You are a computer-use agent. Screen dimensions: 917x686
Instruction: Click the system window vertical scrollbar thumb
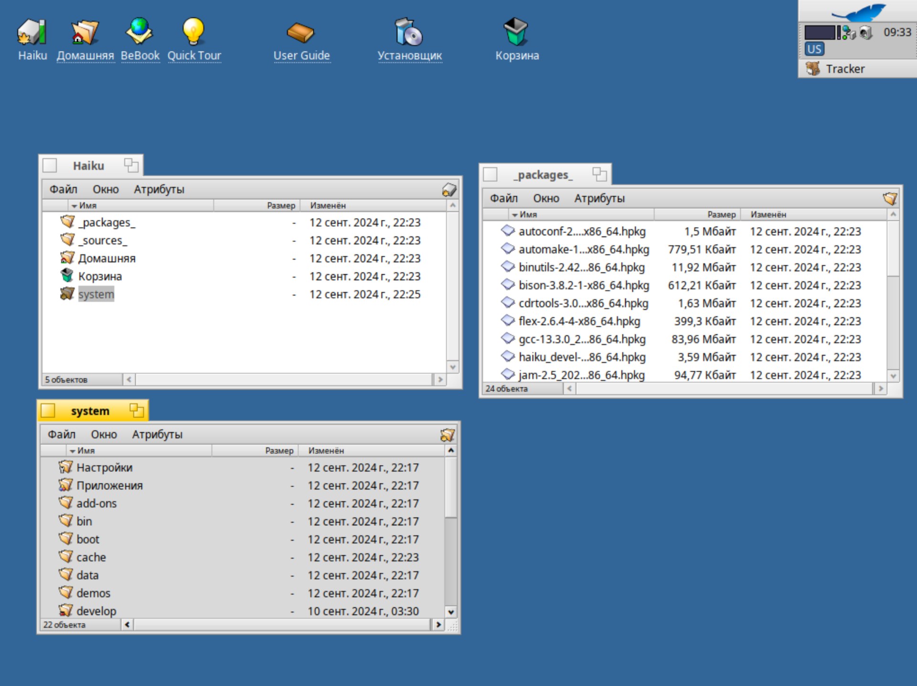(x=450, y=488)
